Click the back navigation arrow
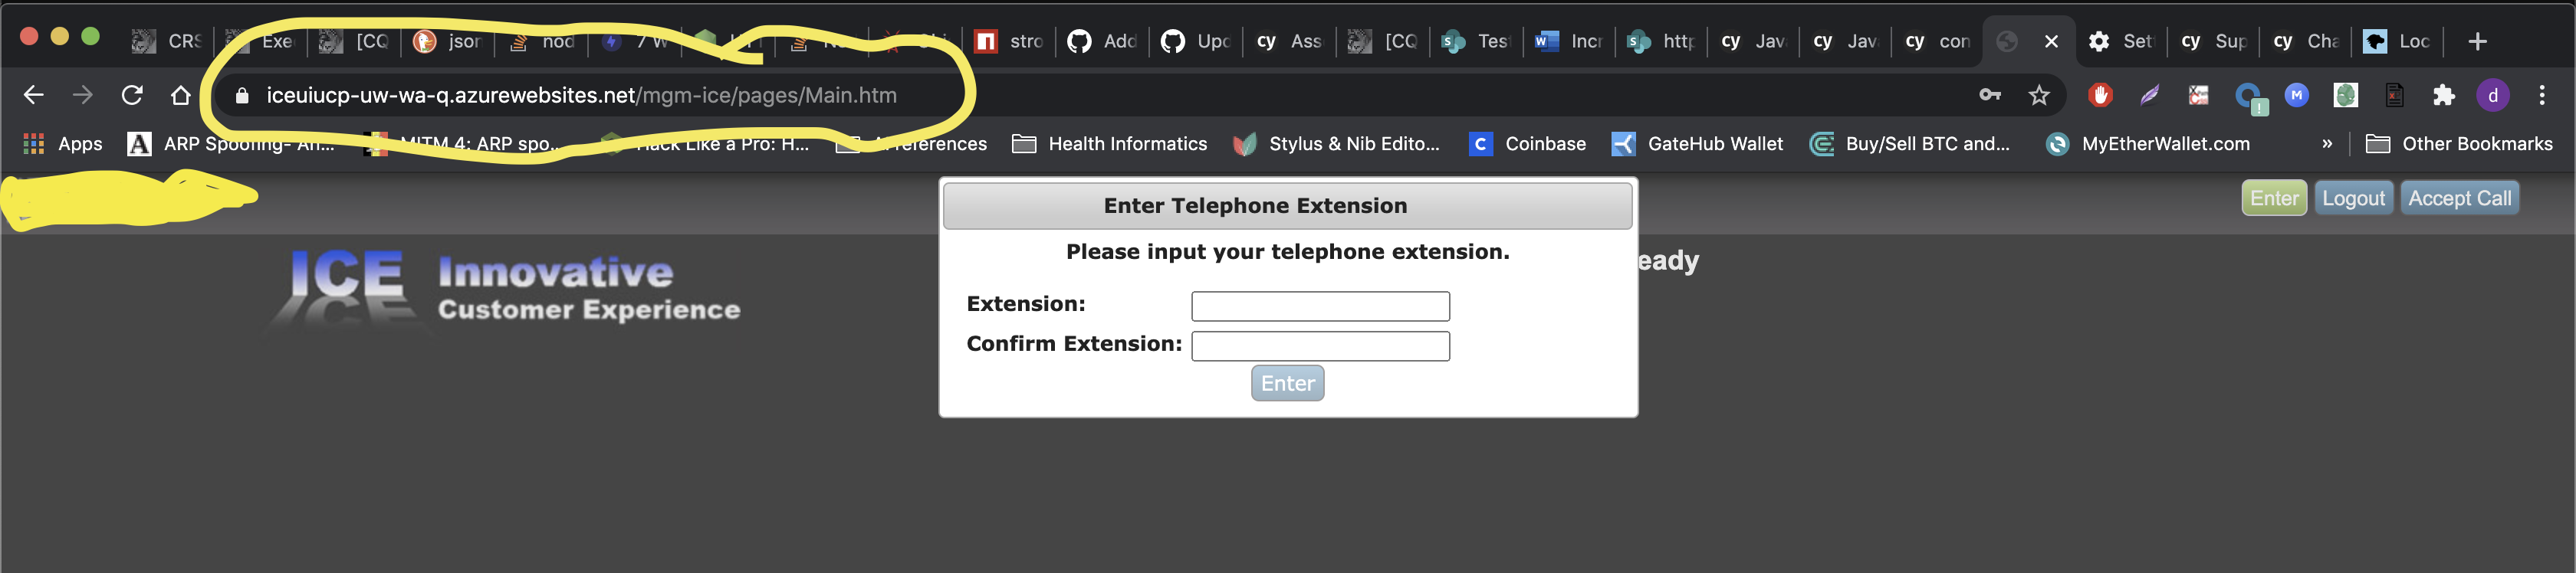2576x573 pixels. tap(33, 95)
